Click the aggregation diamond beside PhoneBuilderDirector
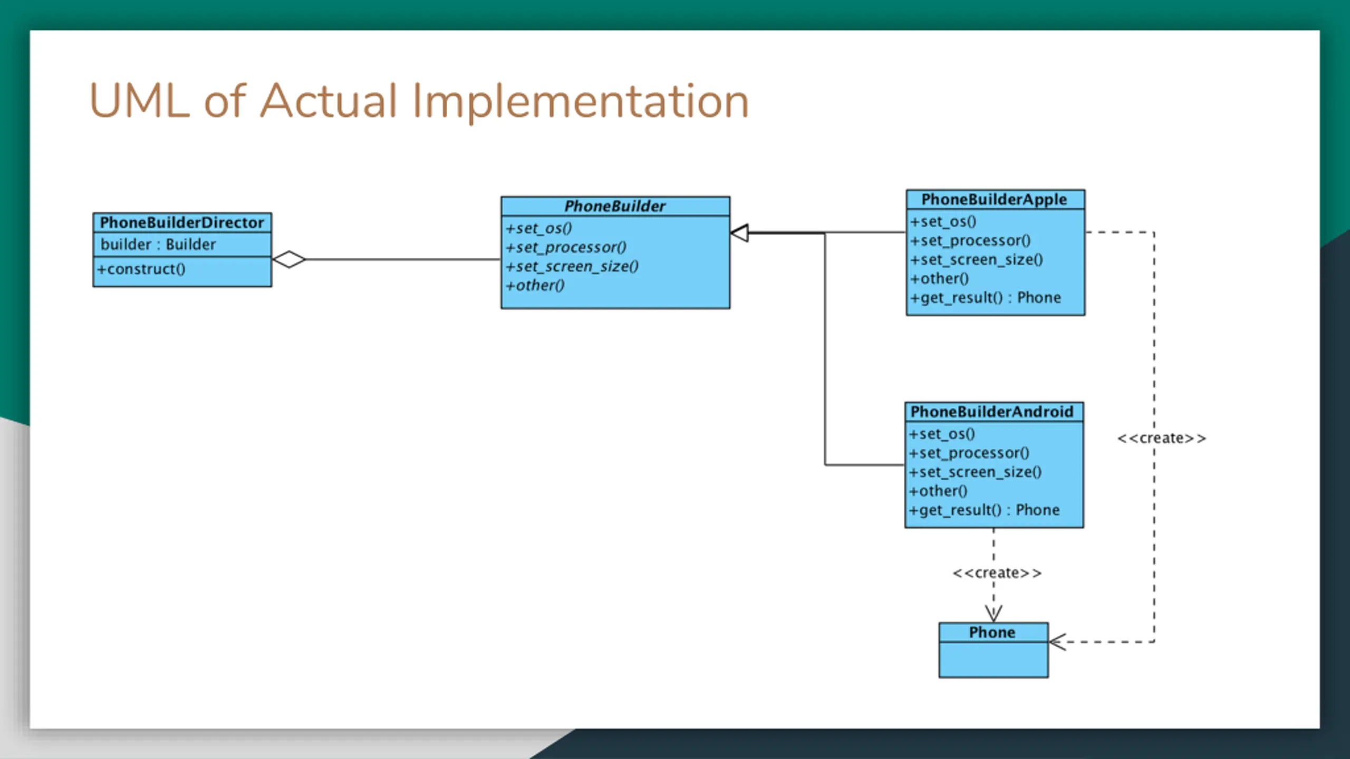The width and height of the screenshot is (1350, 759). click(289, 259)
